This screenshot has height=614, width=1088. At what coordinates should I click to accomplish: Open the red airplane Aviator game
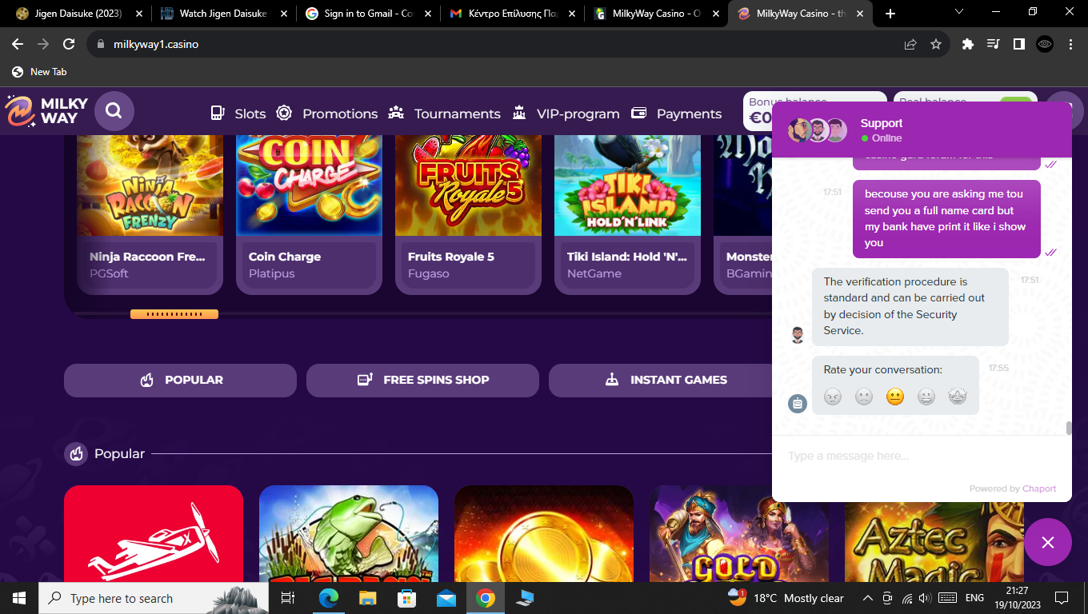154,533
